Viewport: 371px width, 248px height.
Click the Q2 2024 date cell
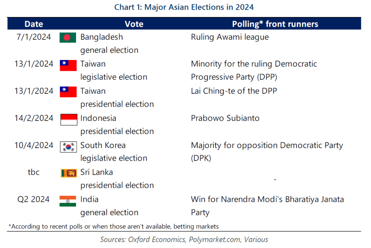[33, 199]
